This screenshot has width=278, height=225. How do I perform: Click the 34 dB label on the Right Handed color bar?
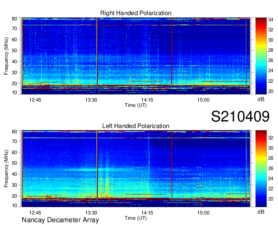click(271, 20)
